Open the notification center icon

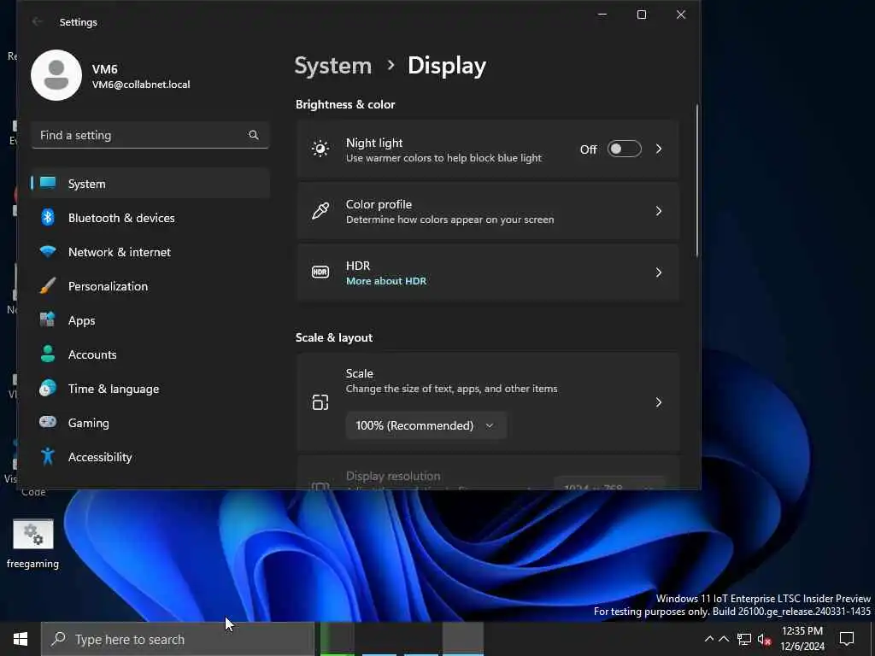point(847,639)
